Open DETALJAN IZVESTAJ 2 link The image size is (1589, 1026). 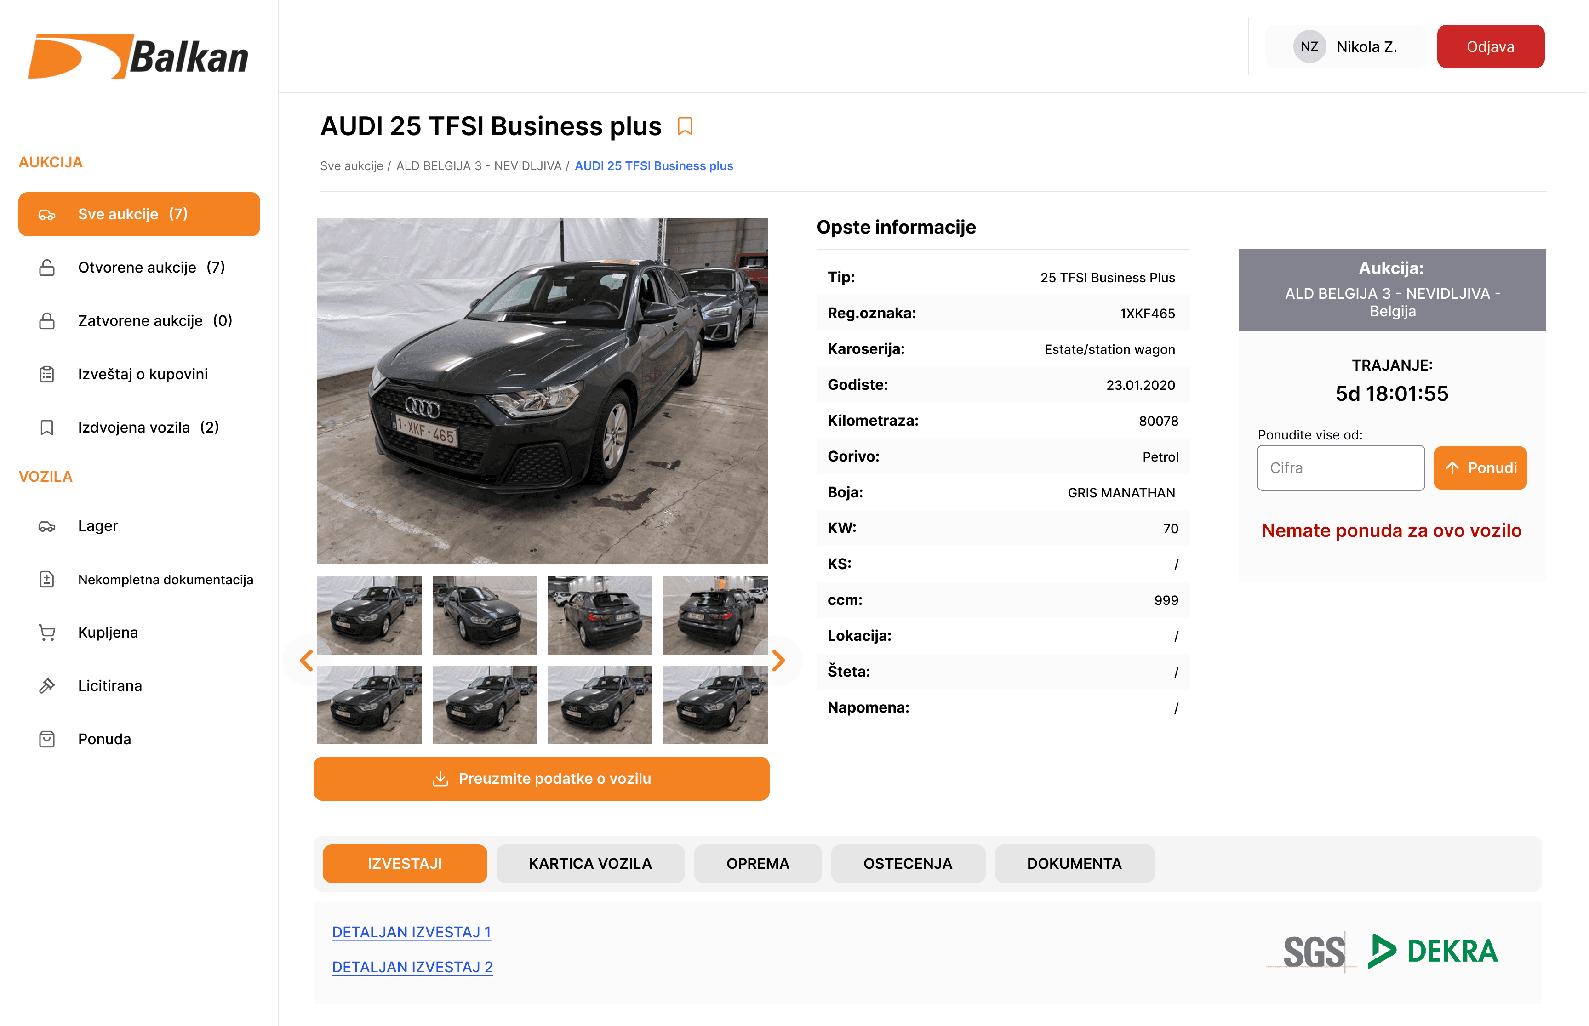(412, 967)
